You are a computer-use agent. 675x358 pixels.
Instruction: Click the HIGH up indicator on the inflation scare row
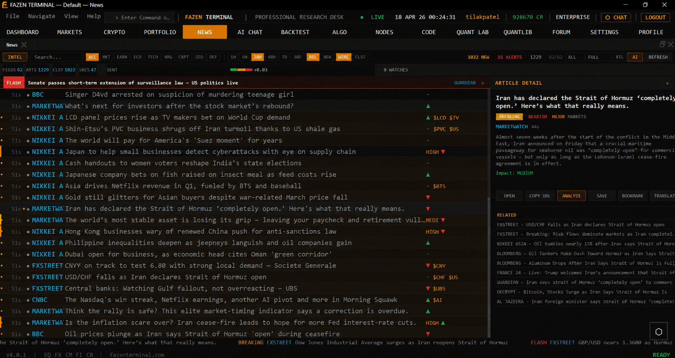436,323
